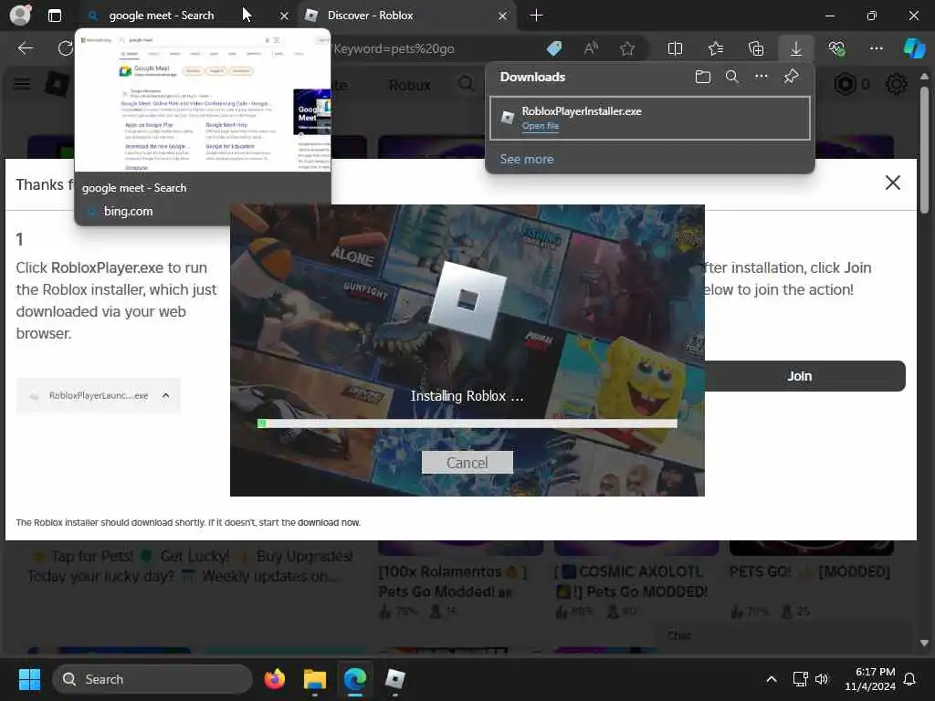
Task: Click the address bar URL text
Action: coord(394,49)
